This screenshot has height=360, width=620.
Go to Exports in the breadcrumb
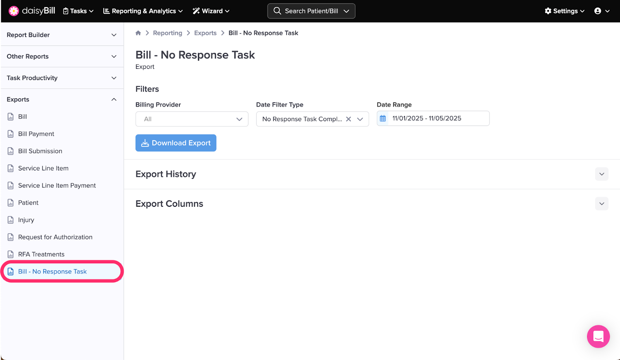[205, 33]
